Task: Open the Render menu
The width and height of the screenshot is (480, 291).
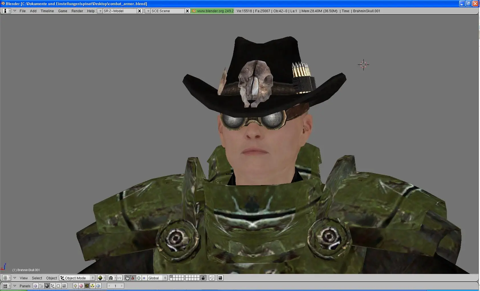Action: (77, 11)
